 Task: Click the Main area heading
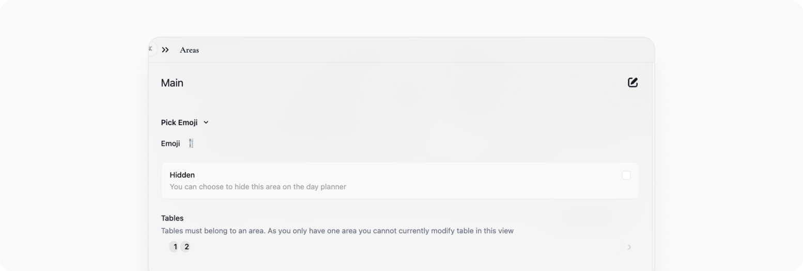click(x=172, y=83)
